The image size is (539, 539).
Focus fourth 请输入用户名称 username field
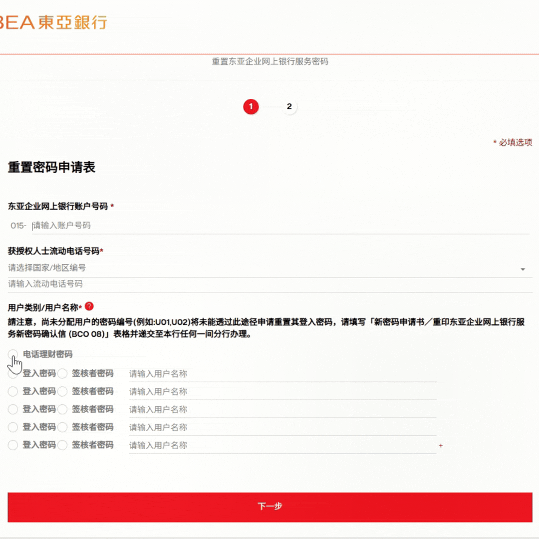282,427
